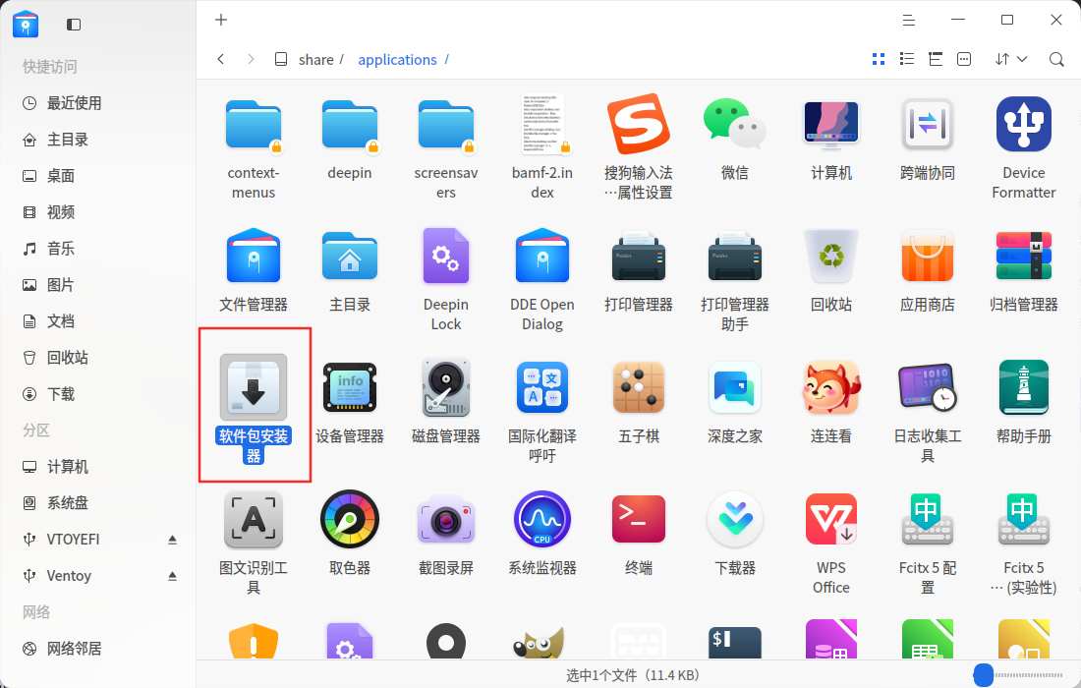
Task: Select the Fcitx 5 (实验性) icon
Action: coord(1024,519)
